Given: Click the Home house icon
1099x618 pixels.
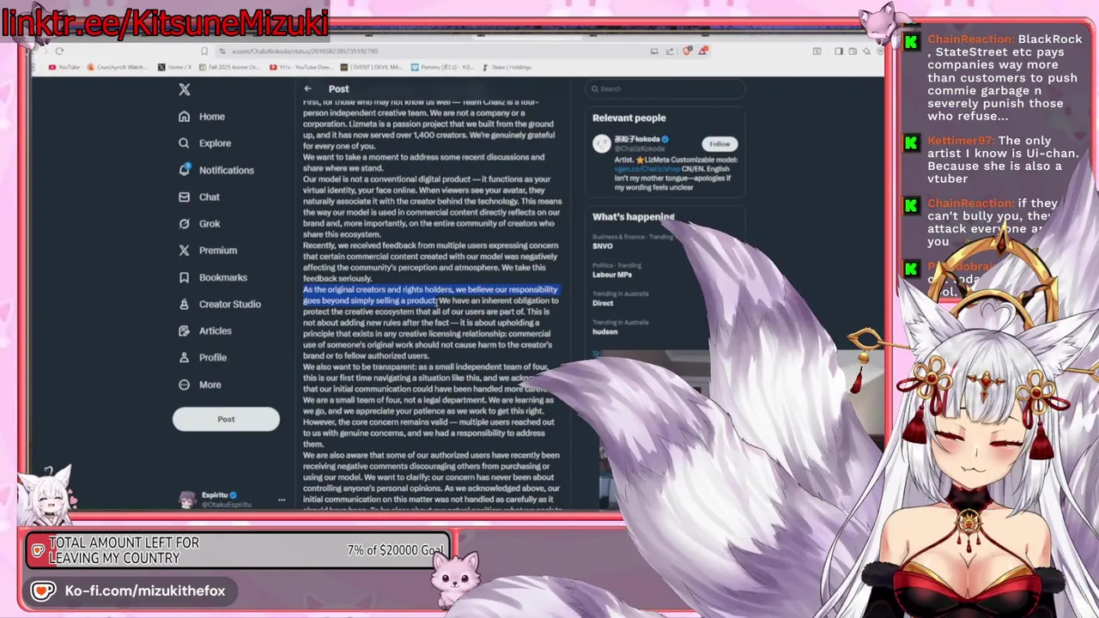Looking at the screenshot, I should pos(184,117).
